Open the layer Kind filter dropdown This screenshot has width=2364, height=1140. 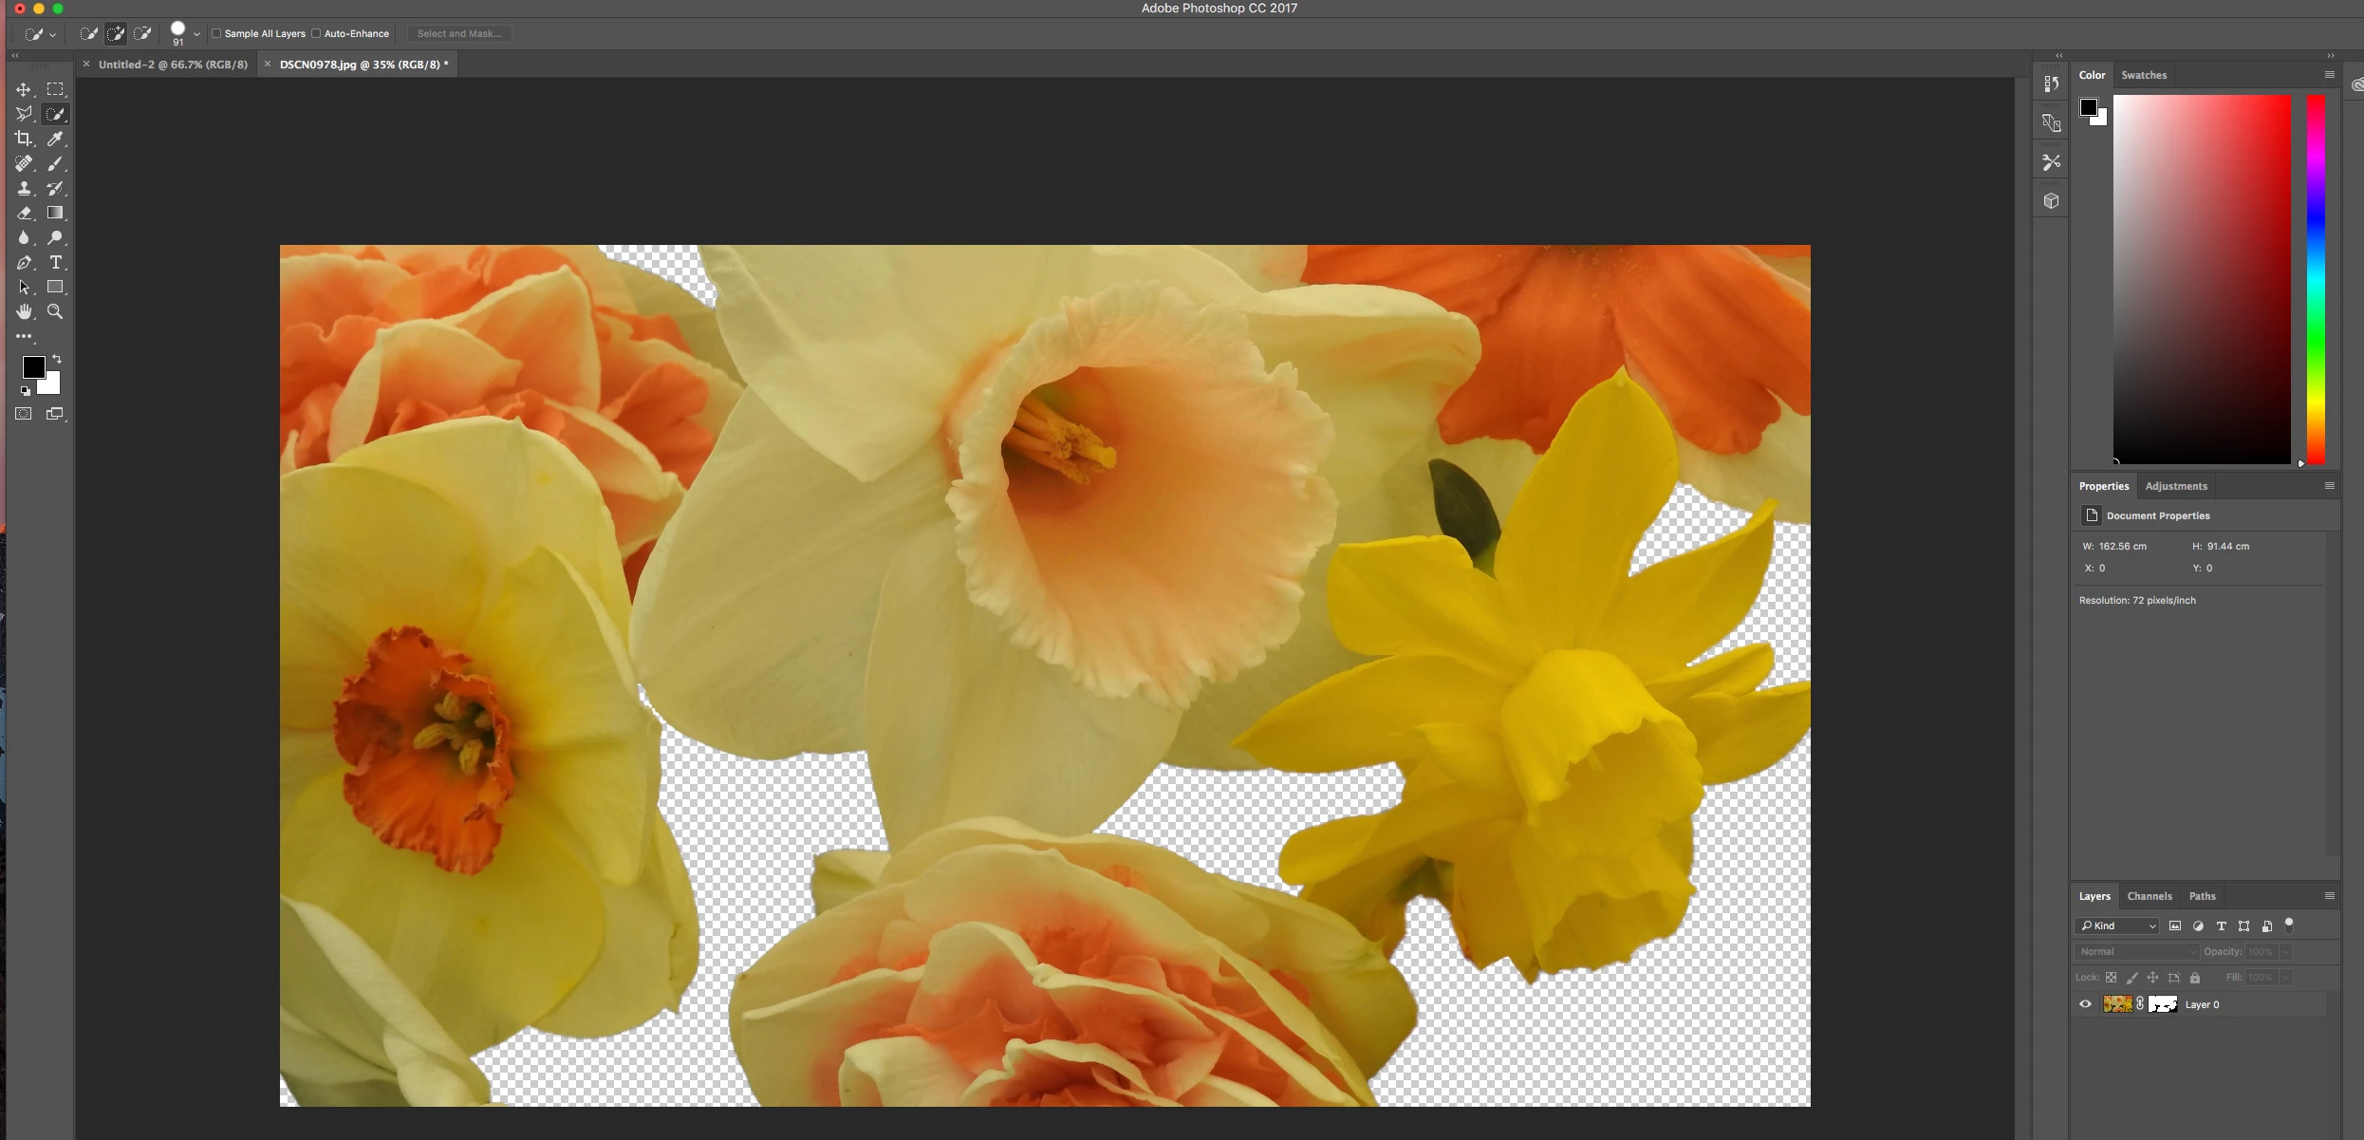[x=2116, y=925]
